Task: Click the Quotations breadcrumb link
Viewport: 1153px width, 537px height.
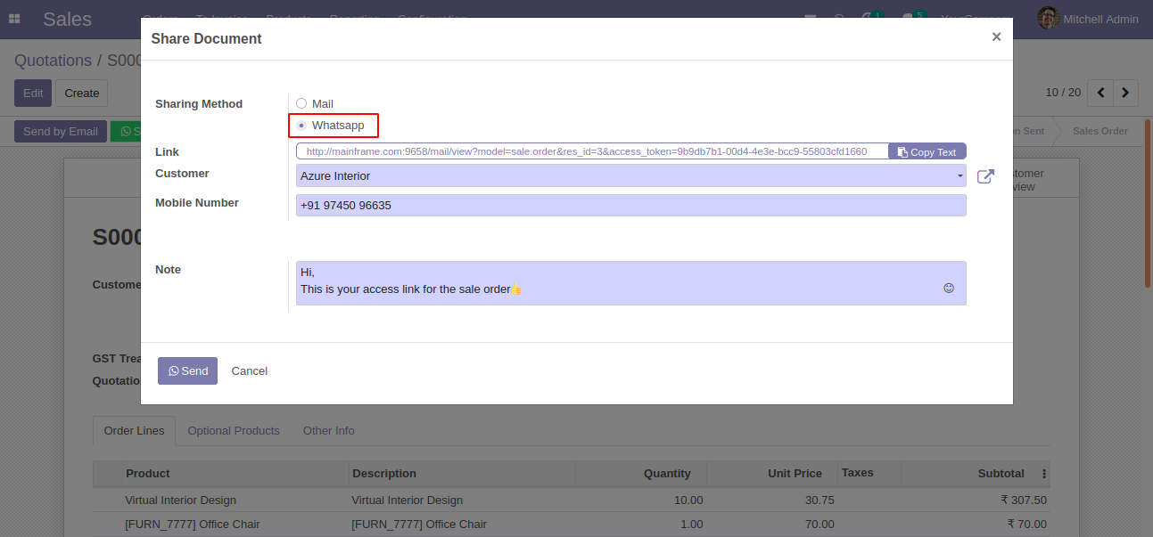Action: (53, 61)
